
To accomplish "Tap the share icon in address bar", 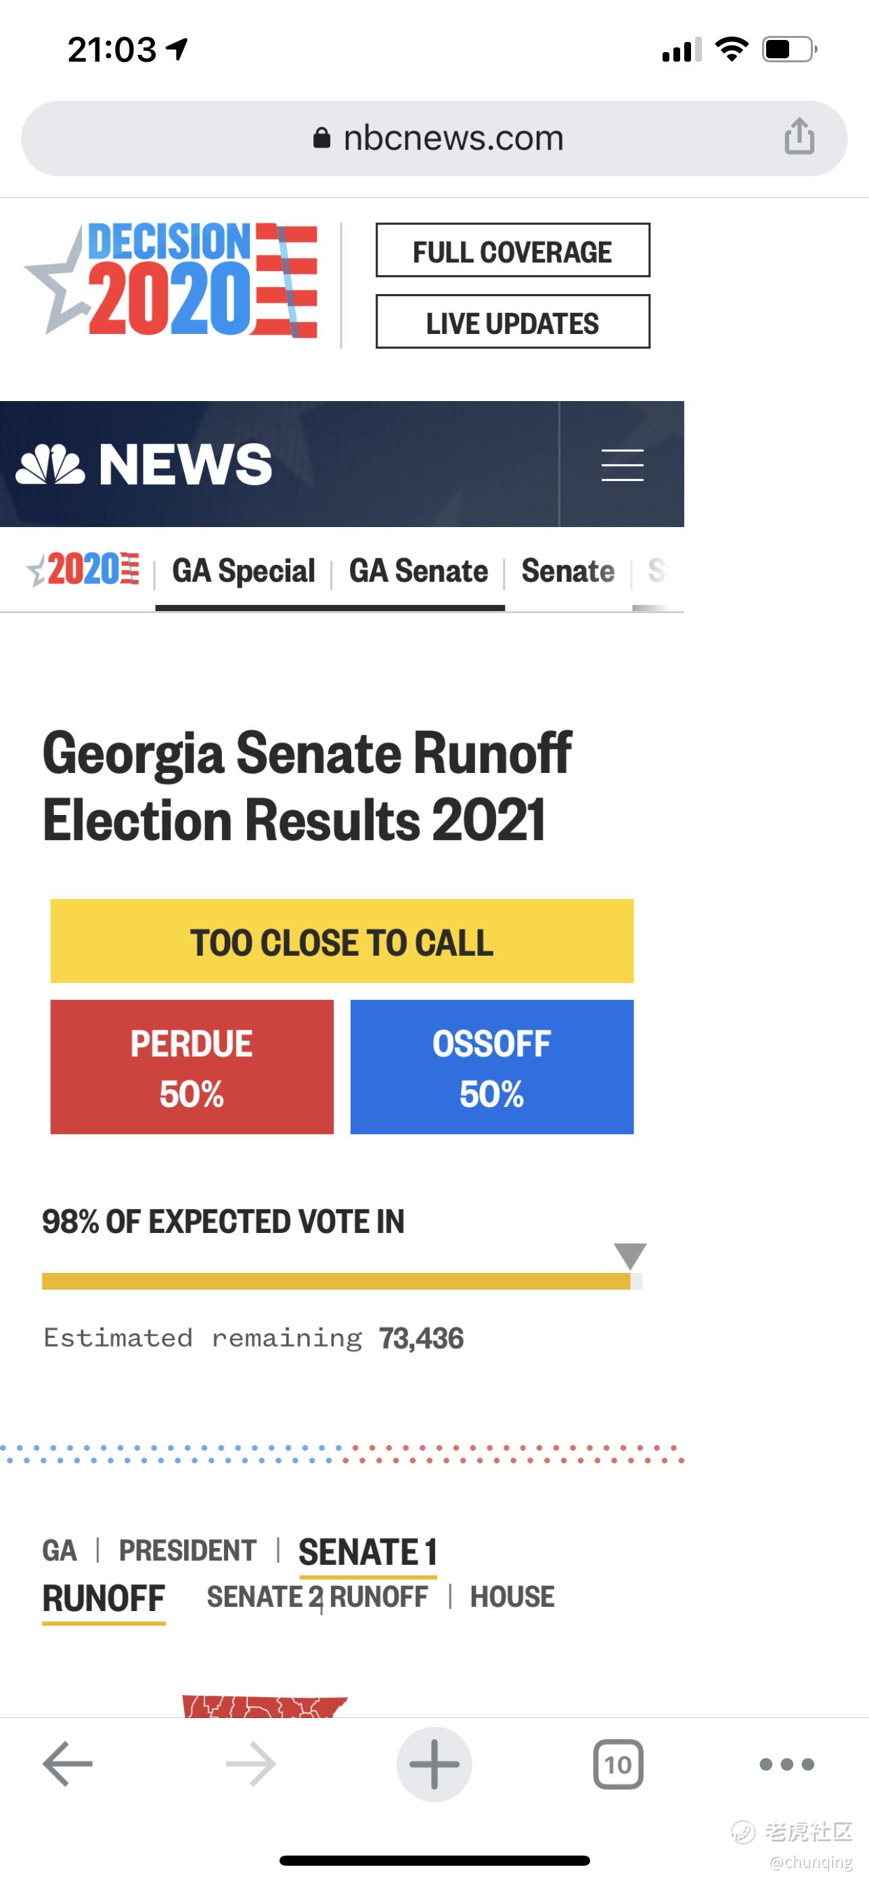I will pos(799,137).
